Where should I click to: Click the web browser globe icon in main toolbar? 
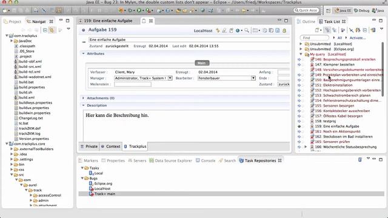click(202, 10)
